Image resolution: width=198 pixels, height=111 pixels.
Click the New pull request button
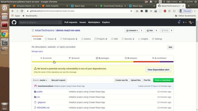point(58,80)
